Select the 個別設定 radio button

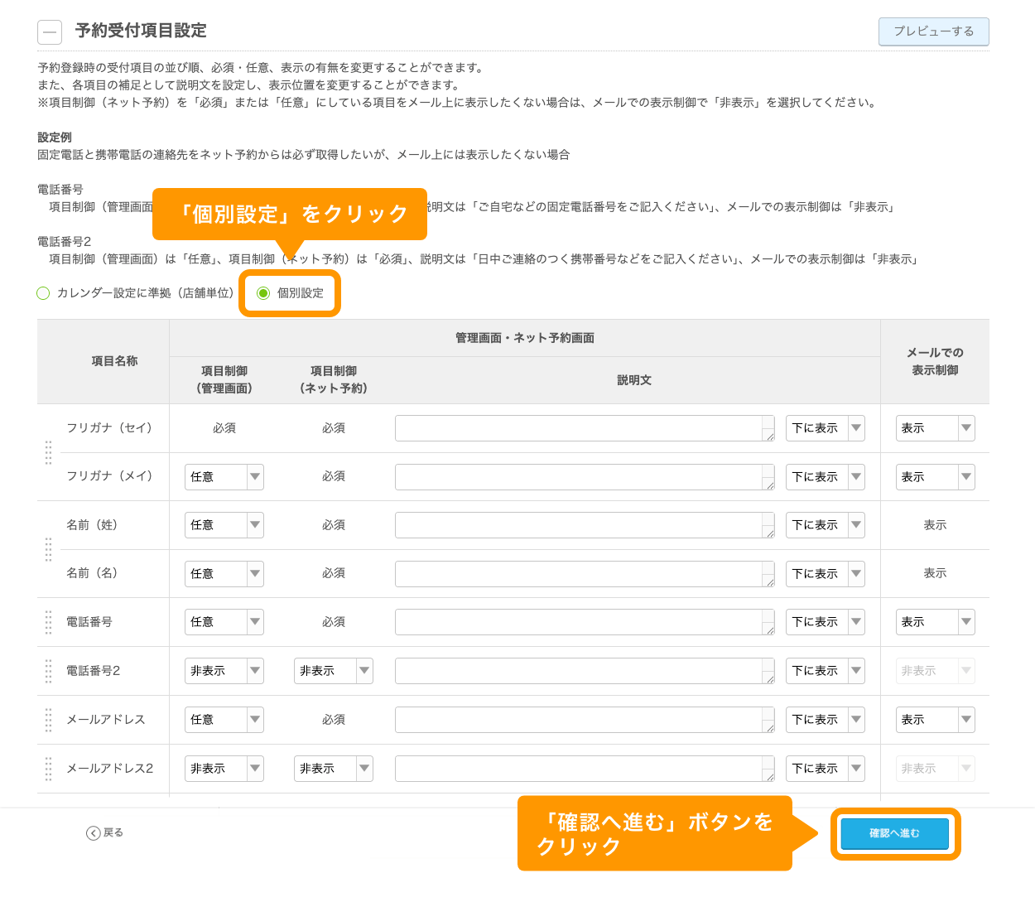click(263, 293)
